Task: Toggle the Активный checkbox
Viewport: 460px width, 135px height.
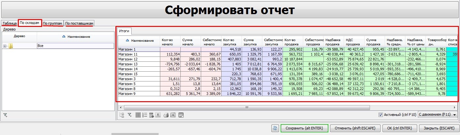Action: coord(381,115)
